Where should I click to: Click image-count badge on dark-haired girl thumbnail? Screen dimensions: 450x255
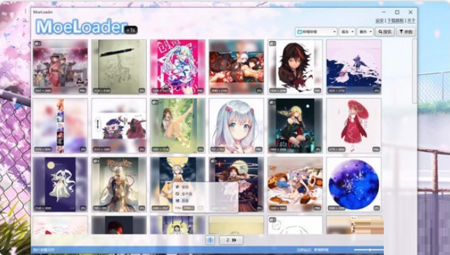[272, 44]
